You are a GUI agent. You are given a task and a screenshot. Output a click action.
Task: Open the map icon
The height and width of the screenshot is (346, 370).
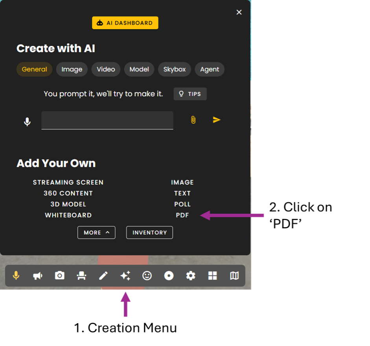(x=234, y=276)
